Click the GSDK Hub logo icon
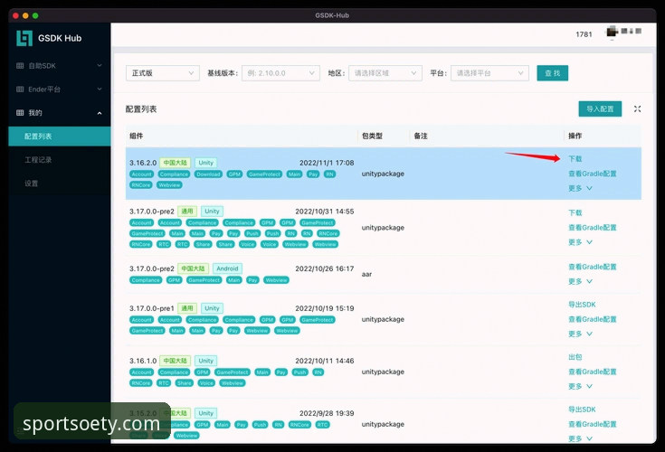 click(24, 38)
